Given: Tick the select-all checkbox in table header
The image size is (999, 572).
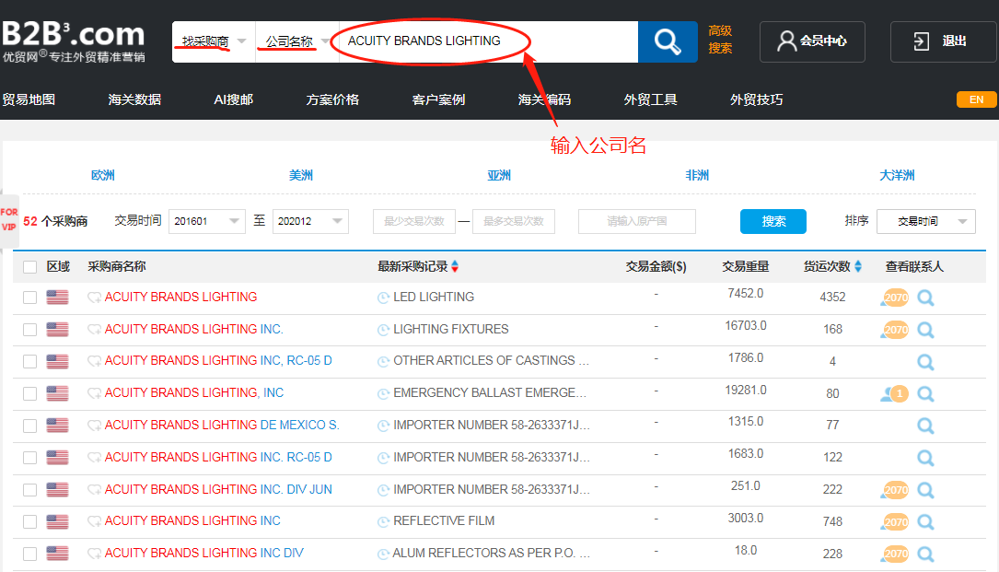Looking at the screenshot, I should (x=30, y=267).
